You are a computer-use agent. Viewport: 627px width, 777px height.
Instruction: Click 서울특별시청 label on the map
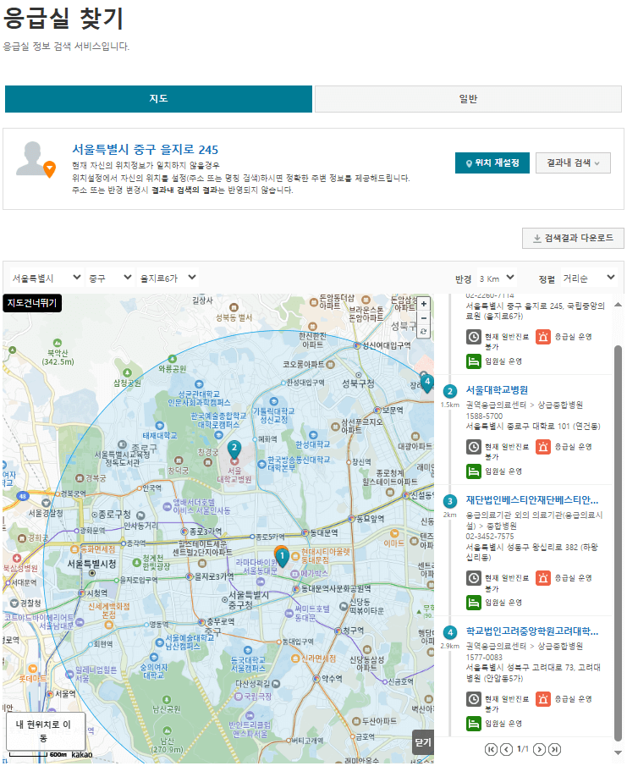click(x=91, y=564)
